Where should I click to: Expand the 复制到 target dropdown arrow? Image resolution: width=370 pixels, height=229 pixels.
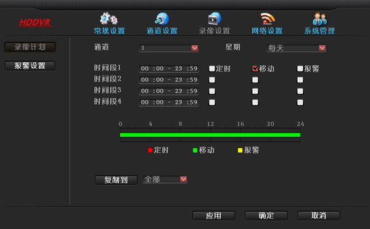(183, 179)
